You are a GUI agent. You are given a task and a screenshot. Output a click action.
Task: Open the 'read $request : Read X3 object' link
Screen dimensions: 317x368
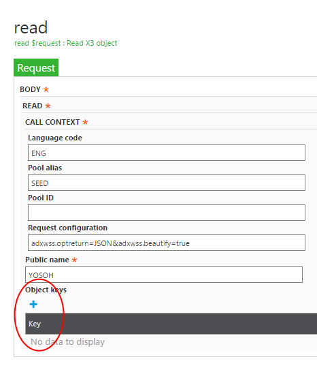coord(65,43)
